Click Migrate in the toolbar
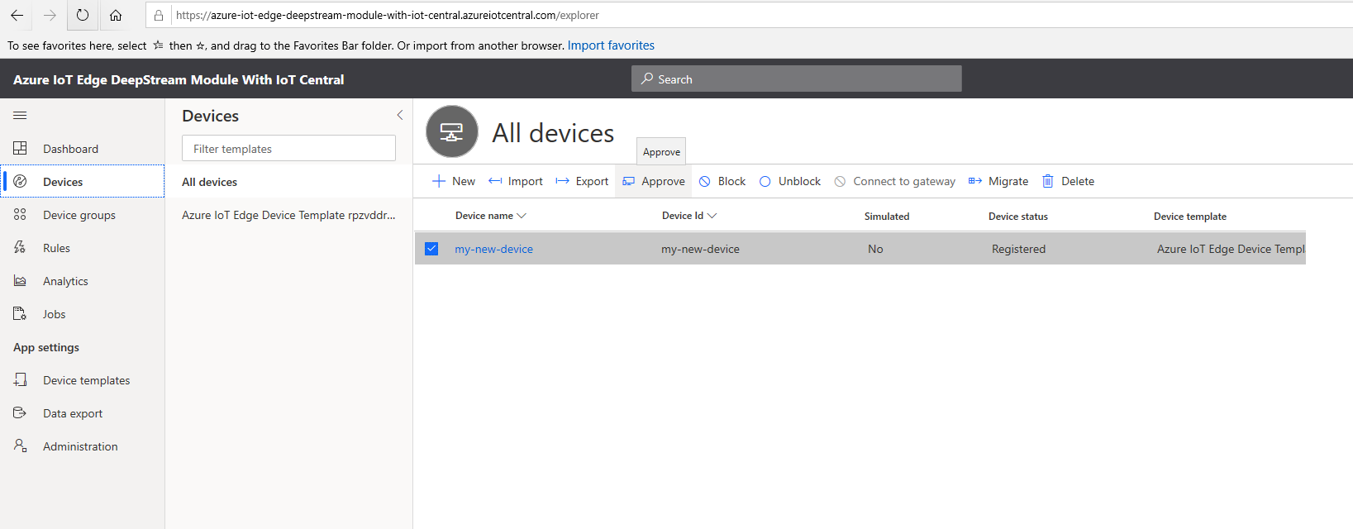The height and width of the screenshot is (529, 1353). coord(998,181)
